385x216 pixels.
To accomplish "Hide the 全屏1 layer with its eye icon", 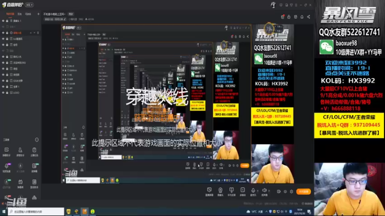I will point(3,87).
